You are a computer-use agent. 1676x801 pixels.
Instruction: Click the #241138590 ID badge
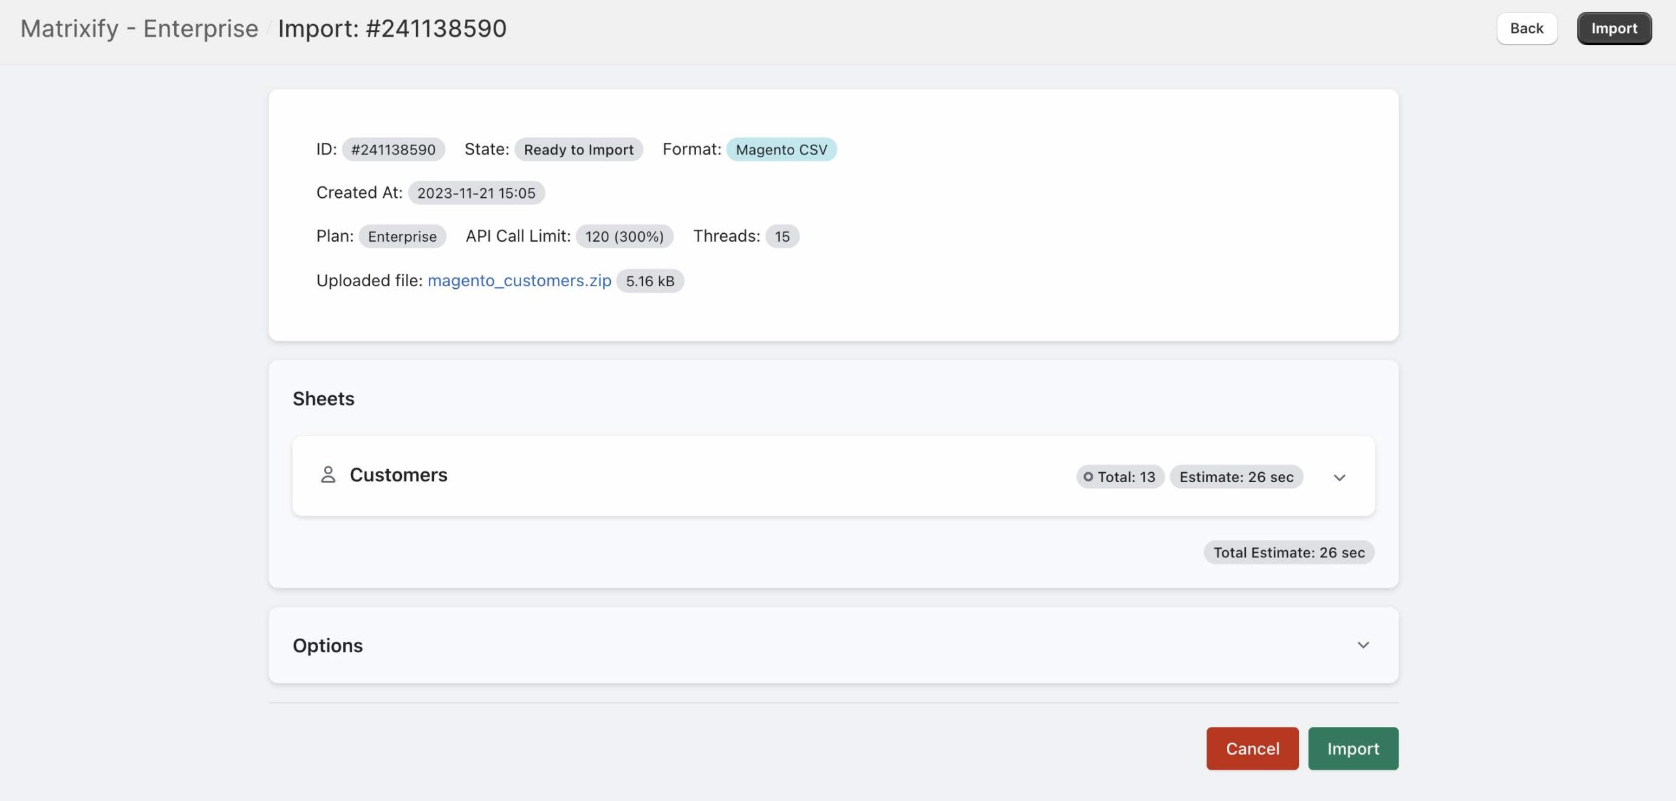(x=393, y=149)
